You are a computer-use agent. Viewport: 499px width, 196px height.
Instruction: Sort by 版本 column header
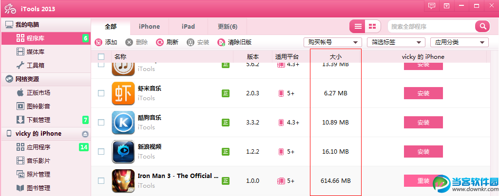[253, 57]
